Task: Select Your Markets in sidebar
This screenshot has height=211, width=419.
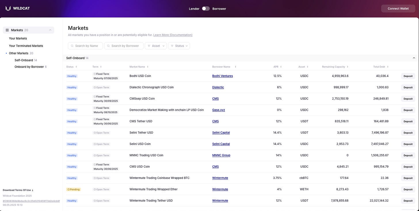Action: [x=18, y=38]
